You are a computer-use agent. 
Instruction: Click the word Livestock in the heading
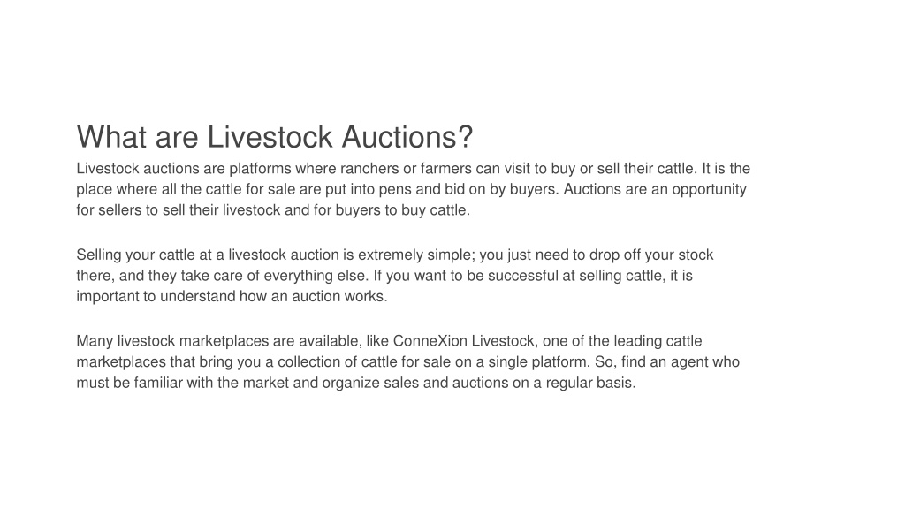[270, 137]
